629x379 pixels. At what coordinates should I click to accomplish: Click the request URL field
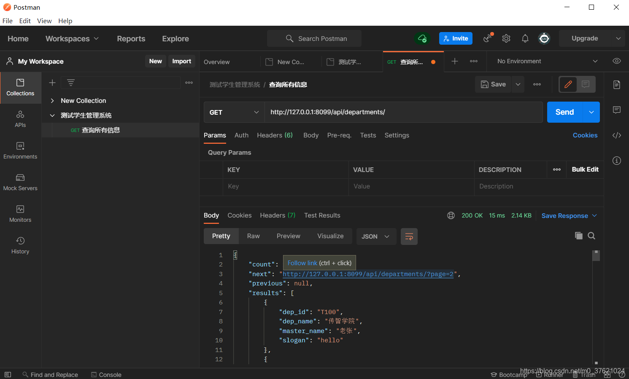(404, 112)
